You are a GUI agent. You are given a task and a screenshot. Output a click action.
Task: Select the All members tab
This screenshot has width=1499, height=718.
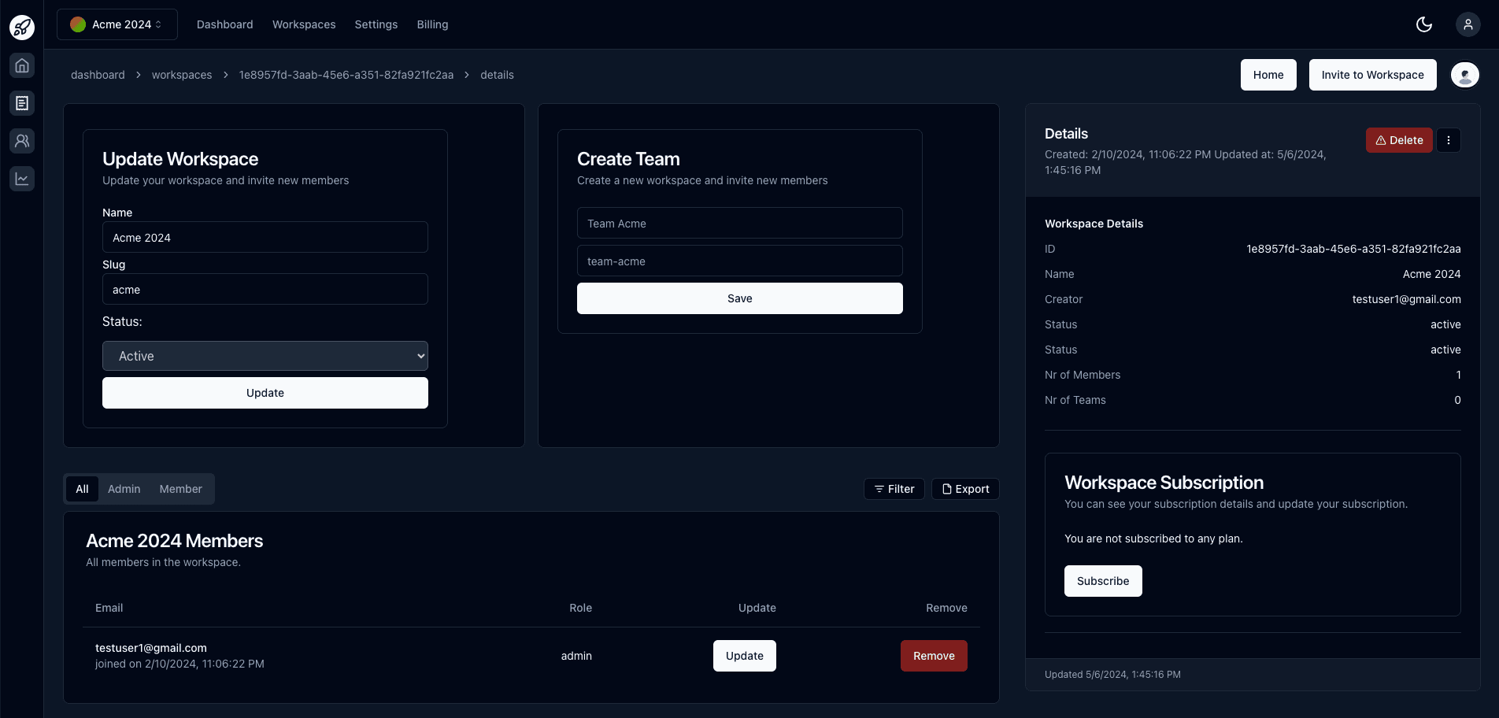[x=82, y=489]
